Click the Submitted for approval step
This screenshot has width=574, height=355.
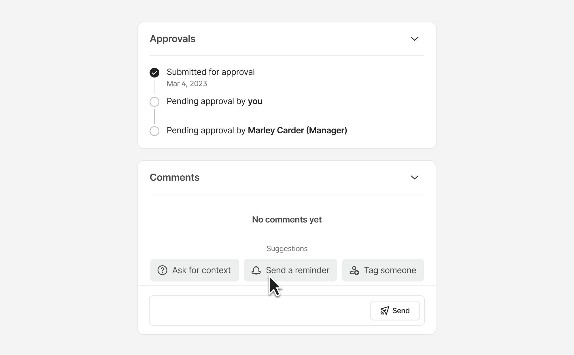(210, 72)
